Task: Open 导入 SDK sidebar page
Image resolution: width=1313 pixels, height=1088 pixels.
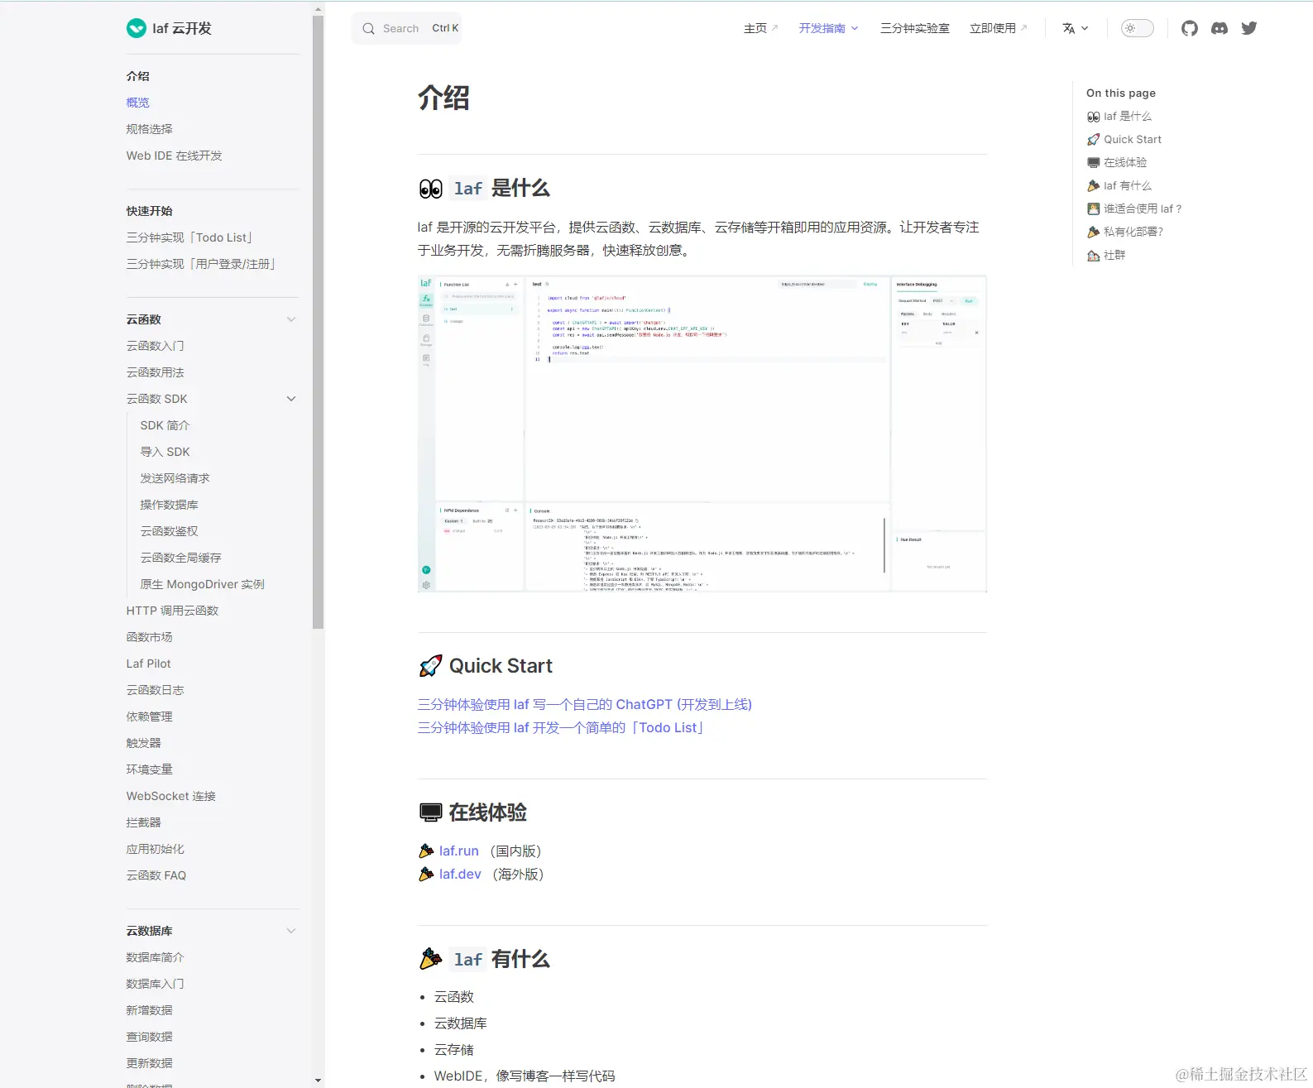Action: tap(165, 452)
